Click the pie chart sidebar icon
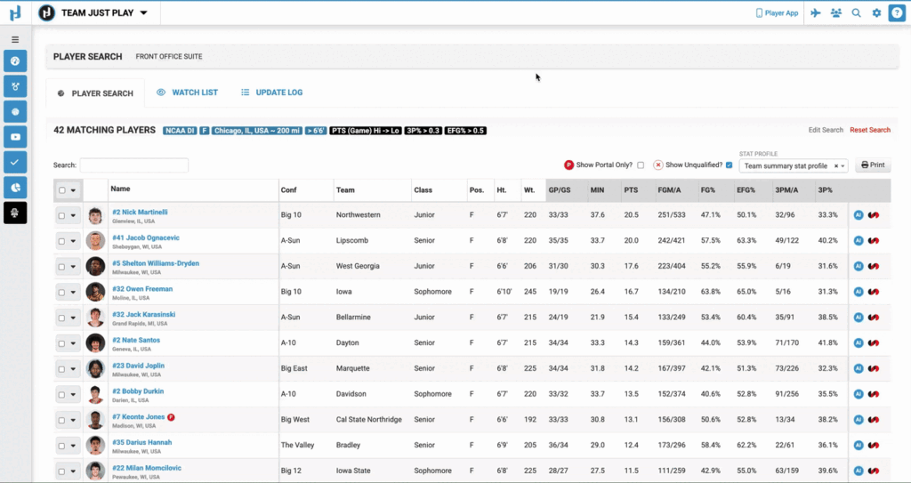Screen dimensions: 911x483 [x=15, y=188]
